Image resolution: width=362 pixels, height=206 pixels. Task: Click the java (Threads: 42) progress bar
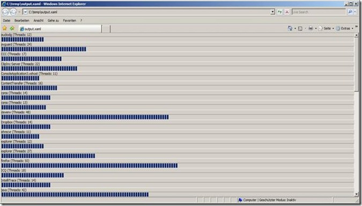pos(178,194)
